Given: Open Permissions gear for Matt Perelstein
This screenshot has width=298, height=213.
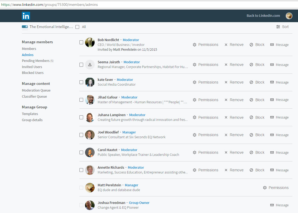Looking at the screenshot, I should 265,188.
